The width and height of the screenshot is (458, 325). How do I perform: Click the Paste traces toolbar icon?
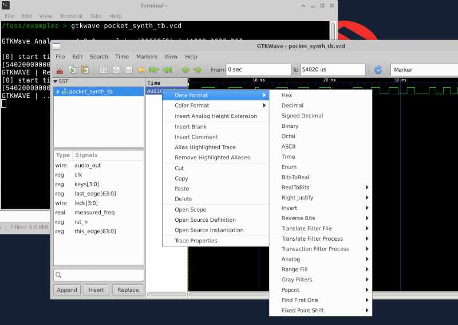(85, 70)
